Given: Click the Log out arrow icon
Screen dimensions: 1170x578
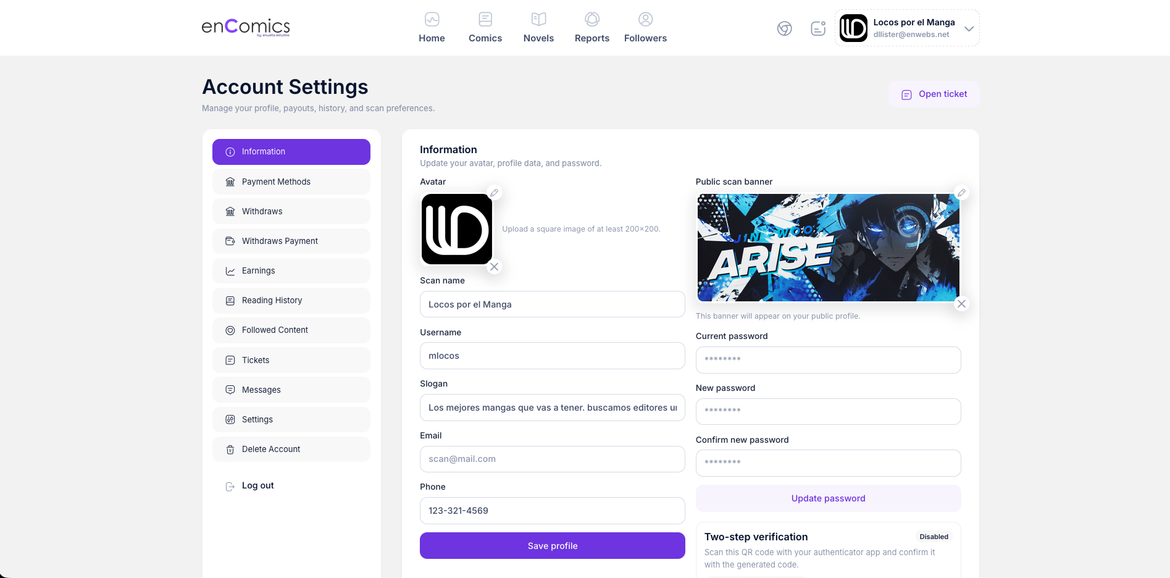Looking at the screenshot, I should click(230, 487).
